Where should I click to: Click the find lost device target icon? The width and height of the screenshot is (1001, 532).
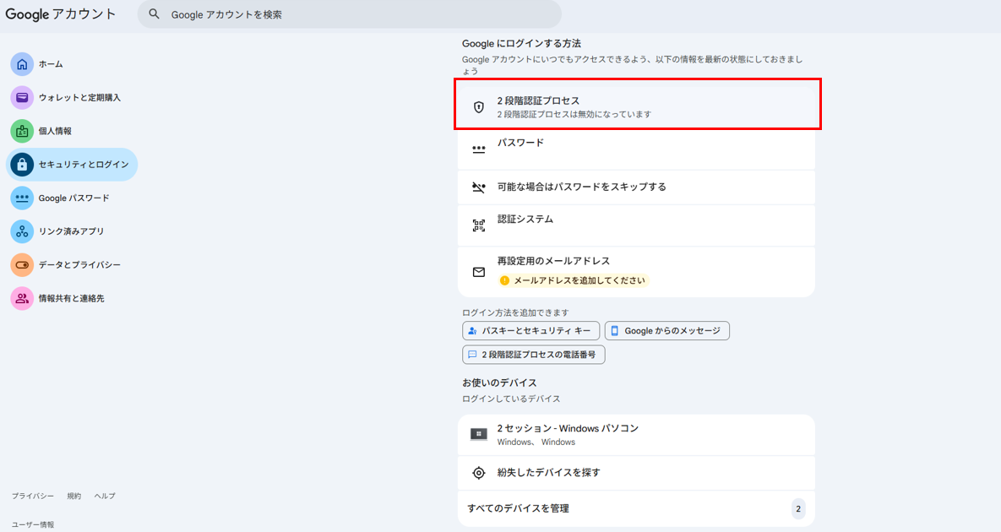(479, 473)
